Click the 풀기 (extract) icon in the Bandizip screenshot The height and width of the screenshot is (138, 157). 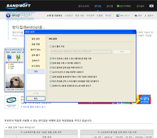pyautogui.click(x=18, y=57)
